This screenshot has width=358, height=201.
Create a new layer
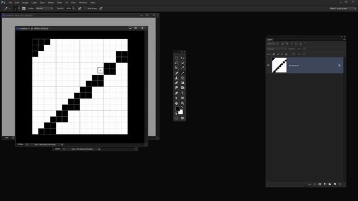pyautogui.click(x=335, y=184)
